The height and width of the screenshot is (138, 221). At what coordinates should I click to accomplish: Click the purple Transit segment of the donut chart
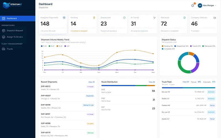pos(196,68)
